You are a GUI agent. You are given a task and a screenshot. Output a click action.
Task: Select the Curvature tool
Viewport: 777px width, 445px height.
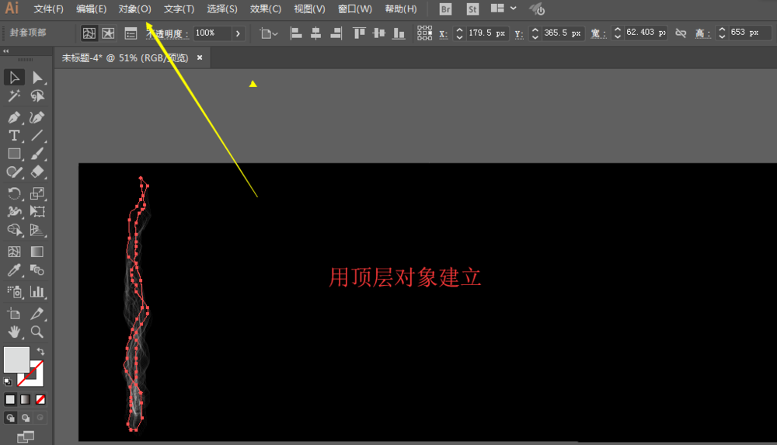click(x=37, y=117)
